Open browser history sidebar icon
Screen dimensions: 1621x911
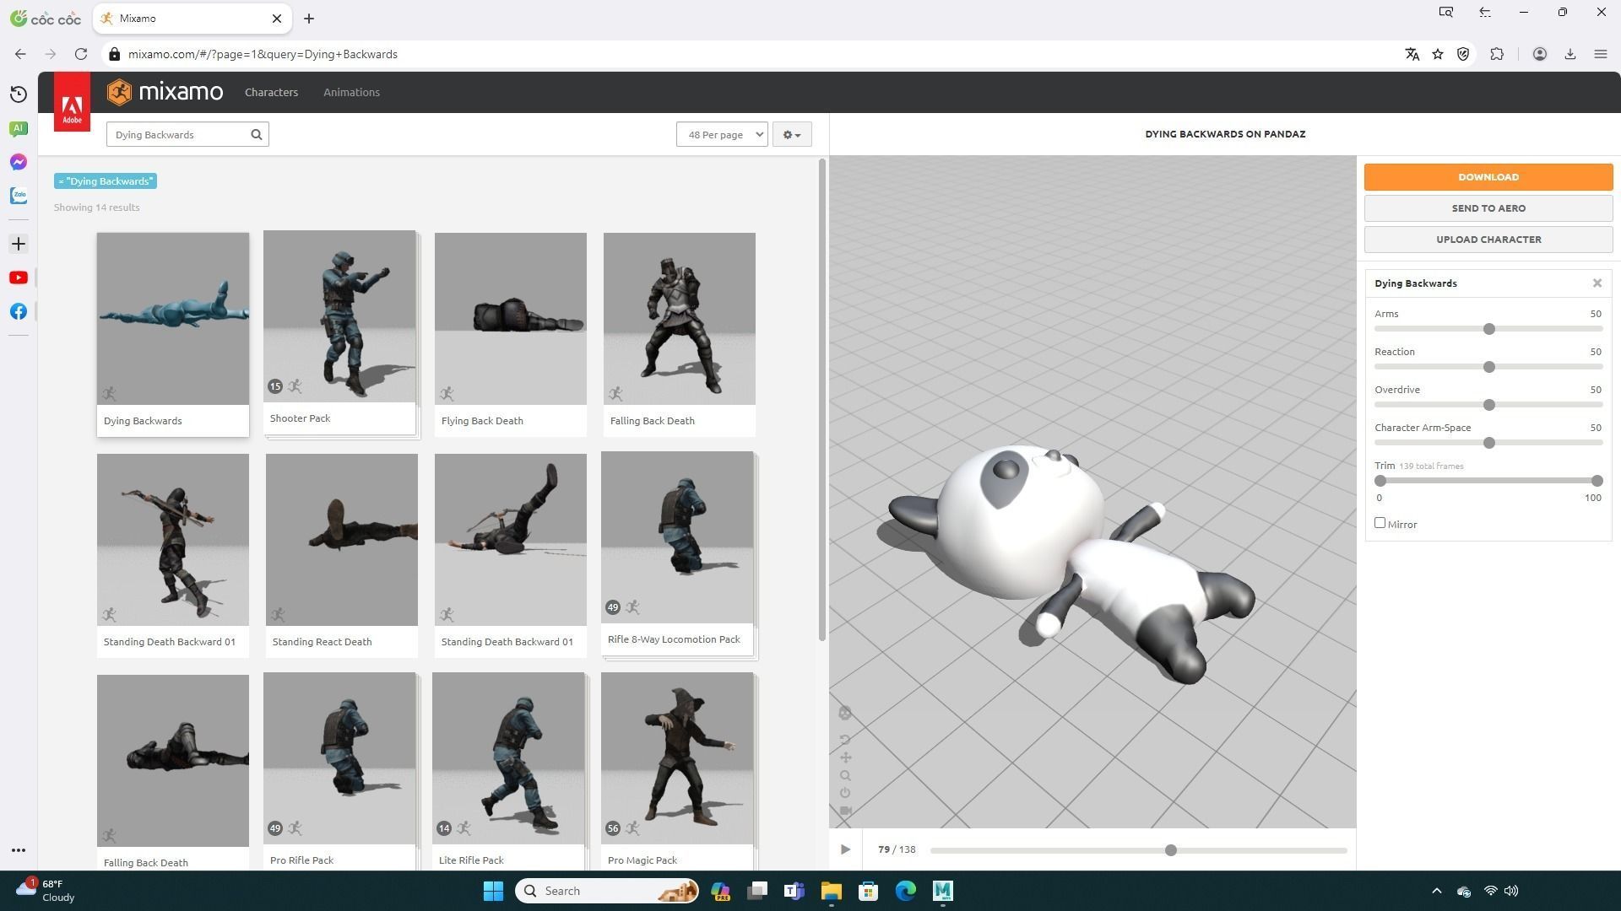tap(19, 94)
